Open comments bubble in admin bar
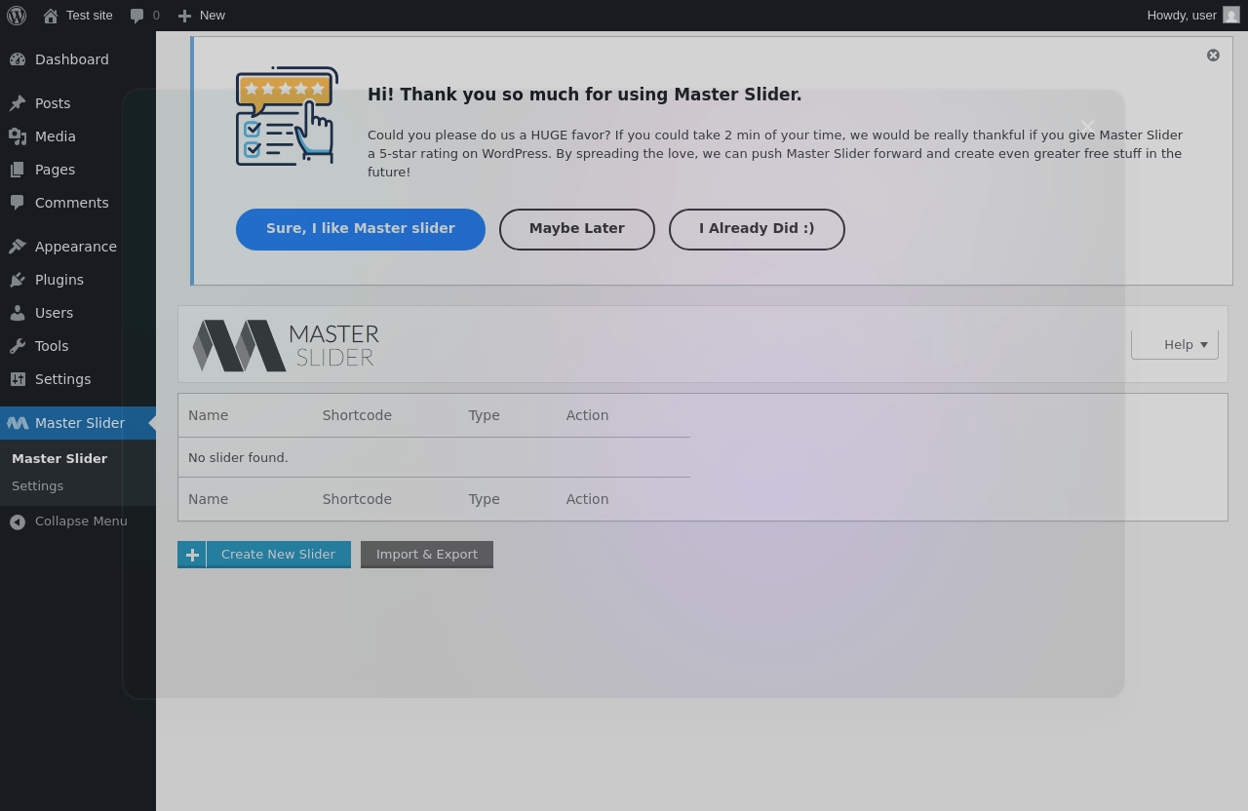 [144, 16]
